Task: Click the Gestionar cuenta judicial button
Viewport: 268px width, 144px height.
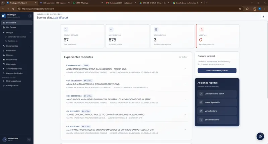Action: [x=217, y=70]
